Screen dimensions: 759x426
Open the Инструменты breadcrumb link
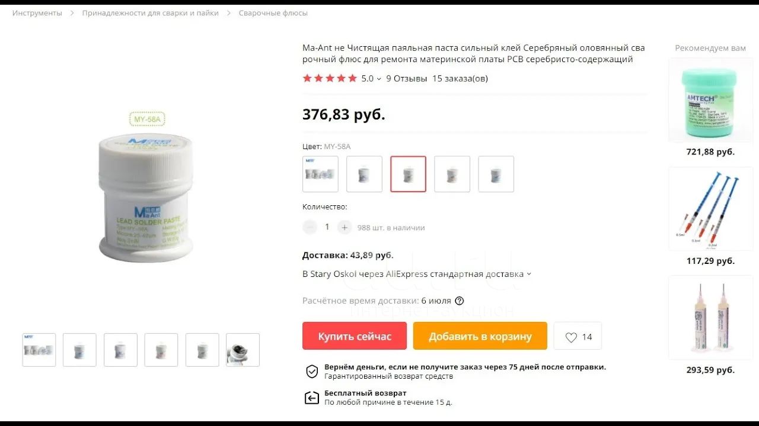coord(37,13)
